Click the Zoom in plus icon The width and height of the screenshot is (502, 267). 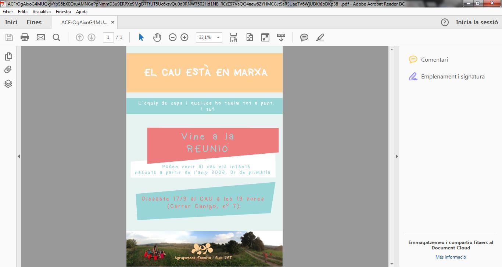click(x=184, y=37)
